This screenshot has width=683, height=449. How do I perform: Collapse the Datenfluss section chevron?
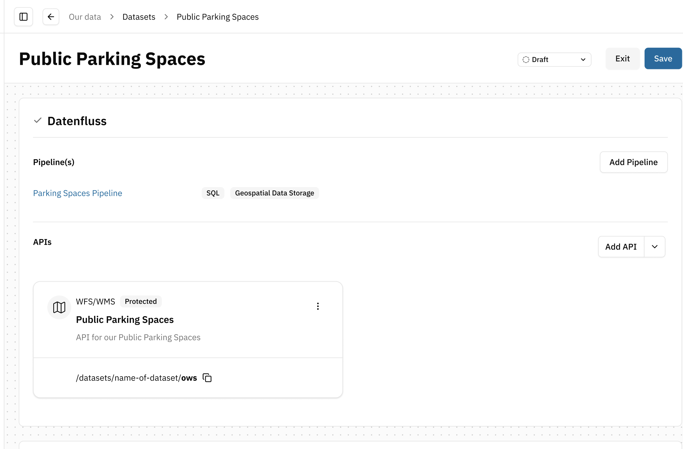pyautogui.click(x=38, y=121)
